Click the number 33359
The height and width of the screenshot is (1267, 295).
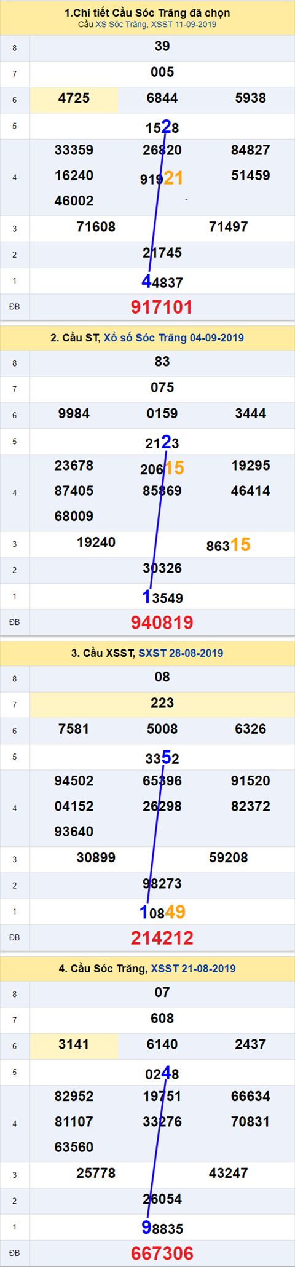pyautogui.click(x=74, y=150)
